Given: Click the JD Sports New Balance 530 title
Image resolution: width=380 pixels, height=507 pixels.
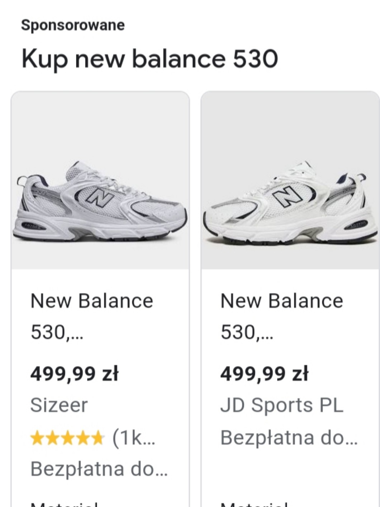Looking at the screenshot, I should pos(282,316).
